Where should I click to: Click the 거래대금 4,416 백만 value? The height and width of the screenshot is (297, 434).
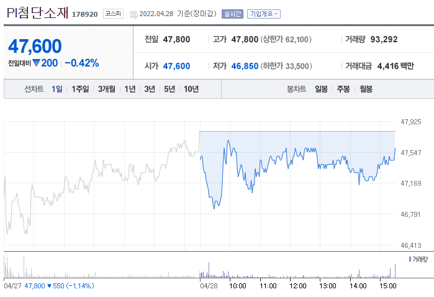(x=396, y=66)
